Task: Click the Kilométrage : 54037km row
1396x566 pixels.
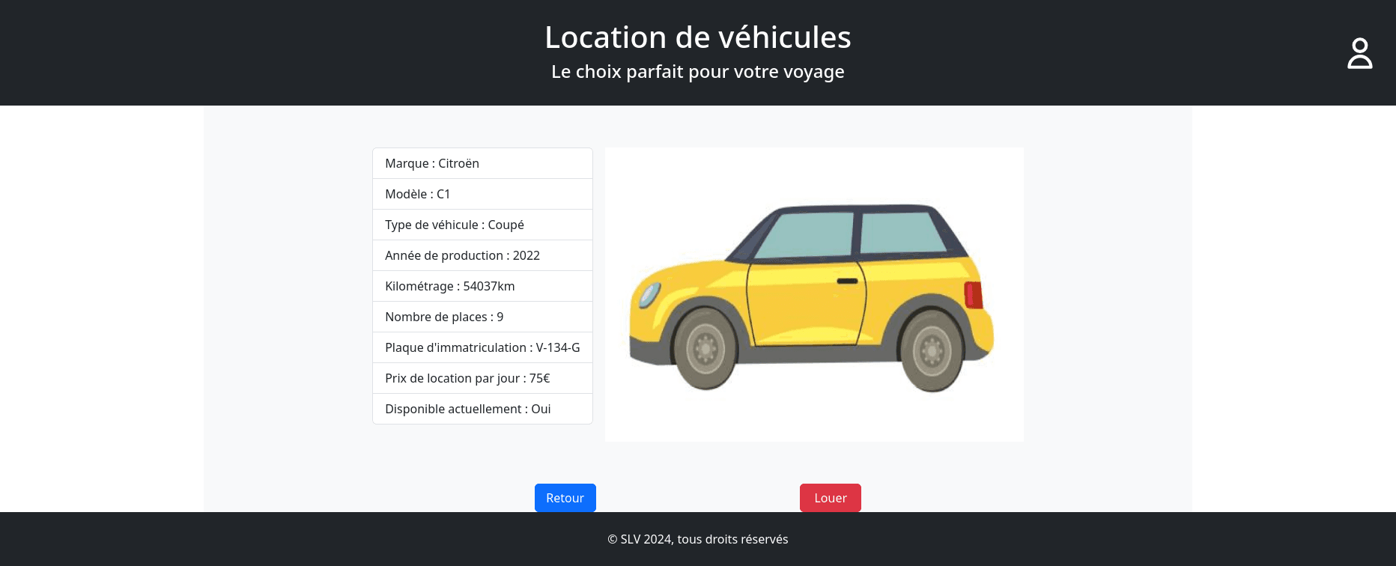Action: point(482,286)
